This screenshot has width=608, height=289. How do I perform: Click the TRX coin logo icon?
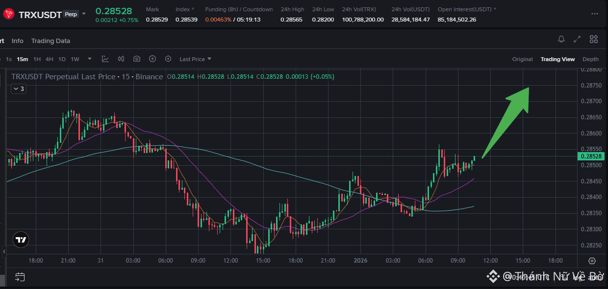[x=8, y=14]
